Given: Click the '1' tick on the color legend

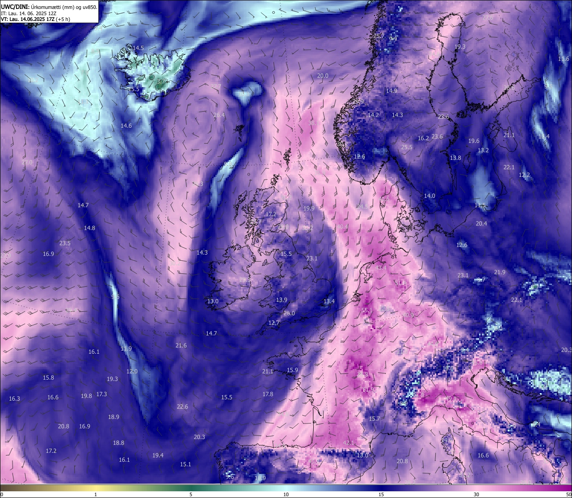Looking at the screenshot, I should point(96,494).
